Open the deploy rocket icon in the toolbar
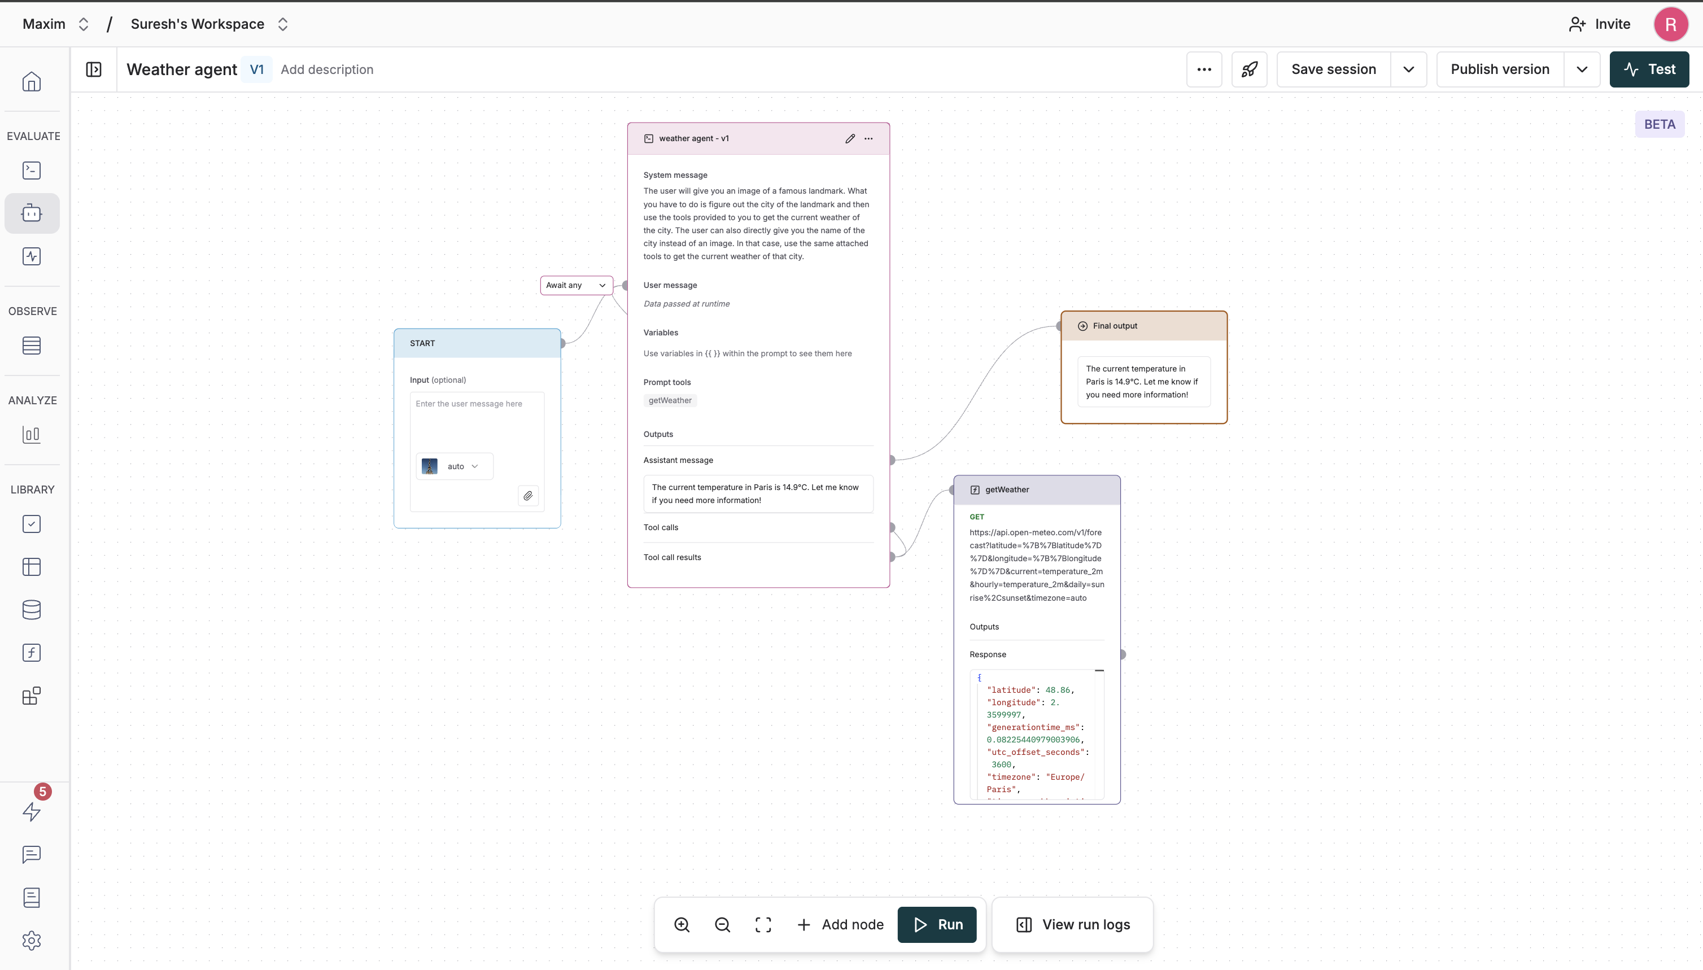The width and height of the screenshot is (1703, 970). [1249, 69]
